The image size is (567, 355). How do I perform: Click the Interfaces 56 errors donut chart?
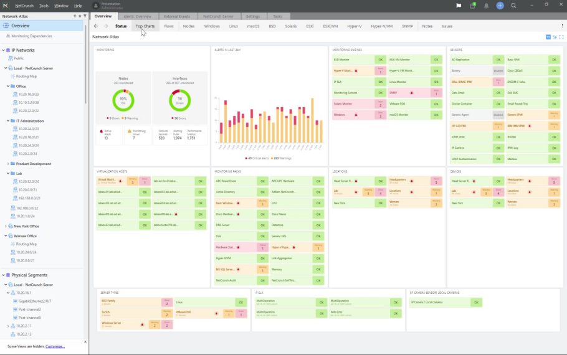(179, 100)
